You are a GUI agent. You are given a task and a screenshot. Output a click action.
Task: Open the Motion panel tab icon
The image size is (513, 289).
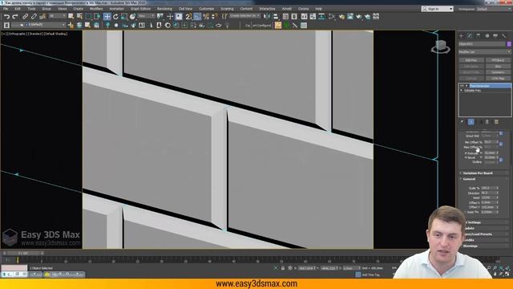click(x=487, y=35)
